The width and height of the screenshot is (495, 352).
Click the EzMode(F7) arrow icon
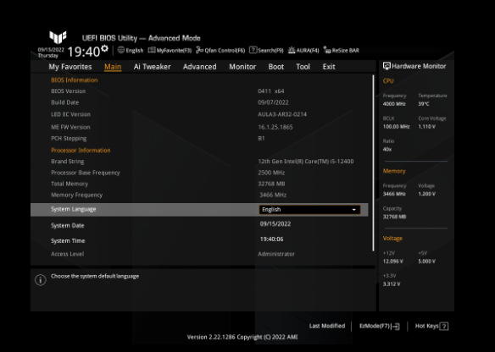(x=396, y=327)
